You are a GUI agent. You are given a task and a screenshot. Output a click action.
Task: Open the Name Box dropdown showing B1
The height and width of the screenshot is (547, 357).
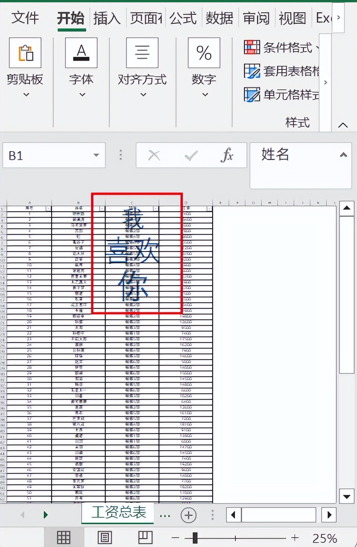[x=96, y=155]
